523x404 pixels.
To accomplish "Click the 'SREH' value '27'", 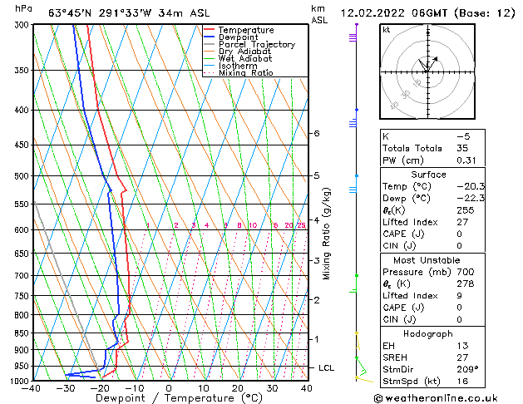I will pyautogui.click(x=462, y=357).
